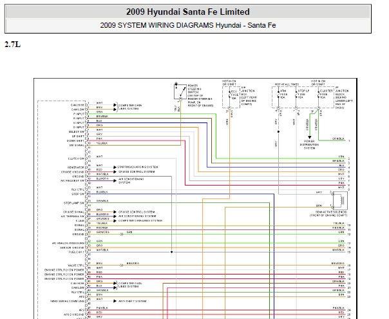389x319 pixels.
Task: Click the 'SEMI ACTIVE SOLENOID' label
Action: [331, 212]
